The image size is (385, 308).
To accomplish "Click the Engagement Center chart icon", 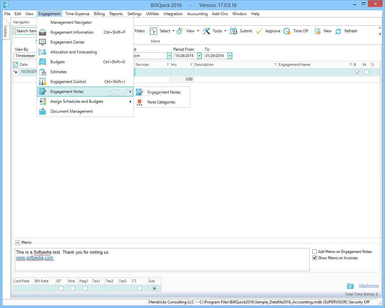I will pos(43,42).
